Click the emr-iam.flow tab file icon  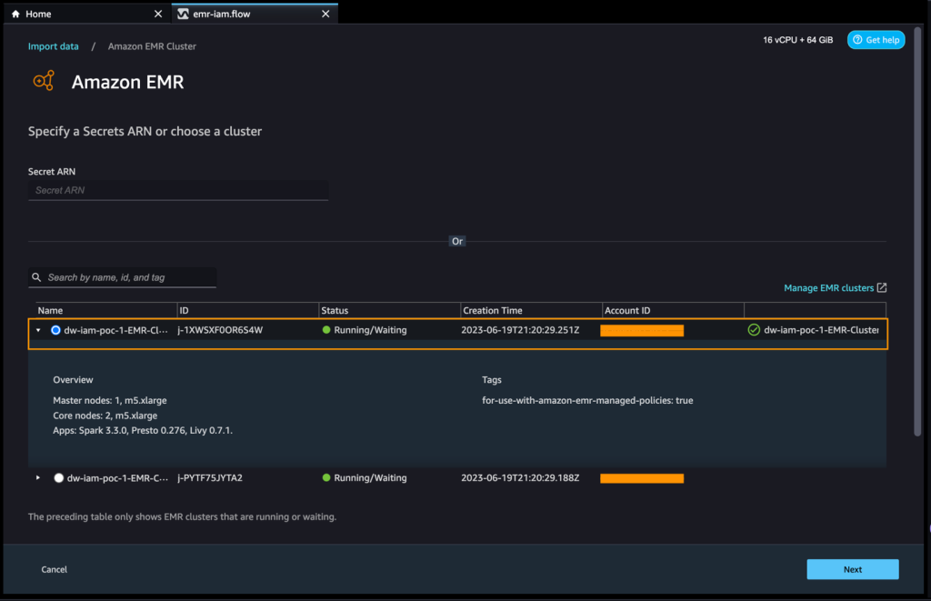(x=183, y=14)
